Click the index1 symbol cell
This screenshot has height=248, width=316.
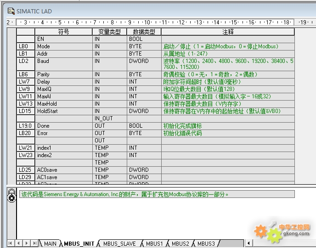click(63, 148)
